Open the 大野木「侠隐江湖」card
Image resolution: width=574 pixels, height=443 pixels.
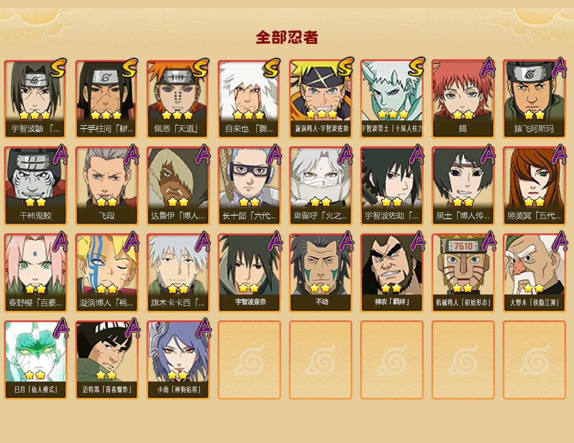[534, 273]
